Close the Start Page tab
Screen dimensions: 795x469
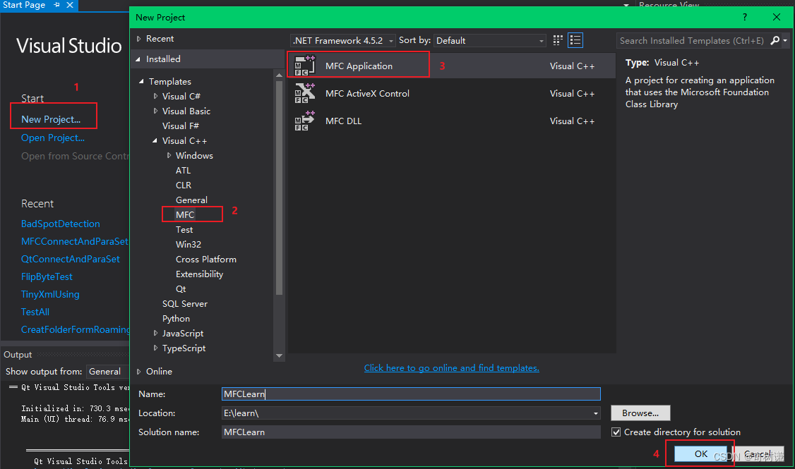70,4
